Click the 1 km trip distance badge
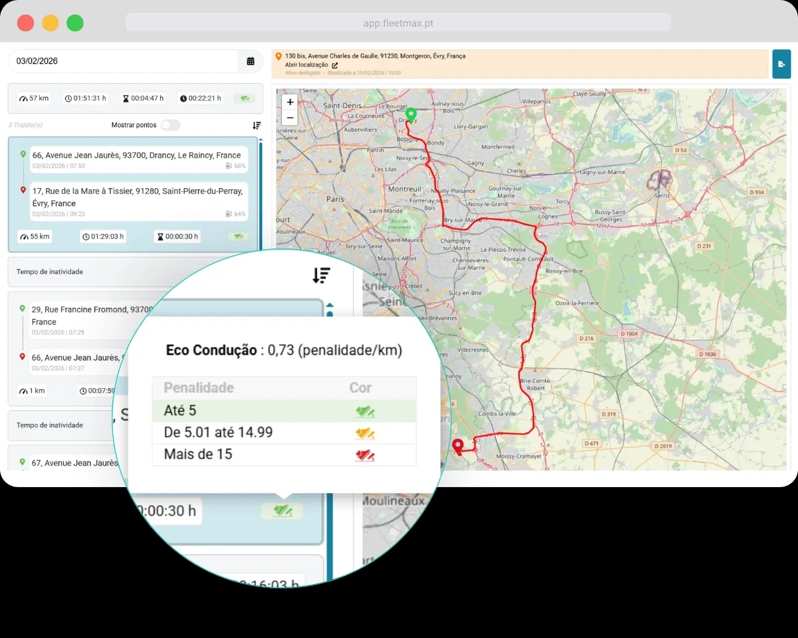 [x=33, y=391]
